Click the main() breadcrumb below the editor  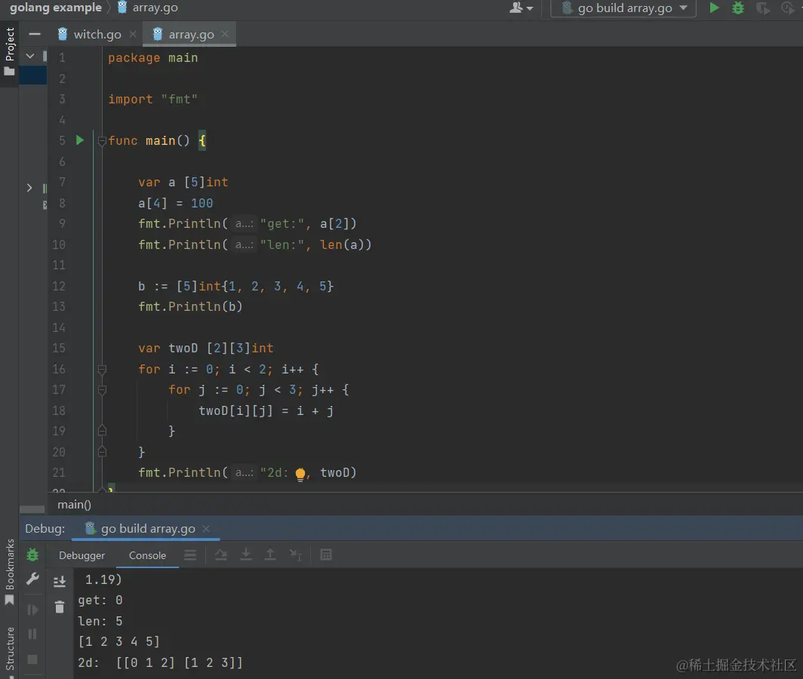(x=74, y=505)
